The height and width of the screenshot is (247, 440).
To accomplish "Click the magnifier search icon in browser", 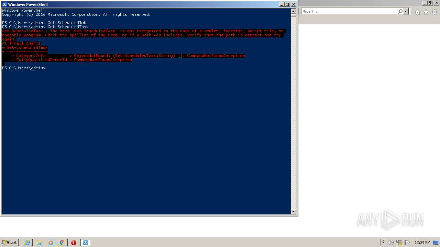I will [400, 12].
